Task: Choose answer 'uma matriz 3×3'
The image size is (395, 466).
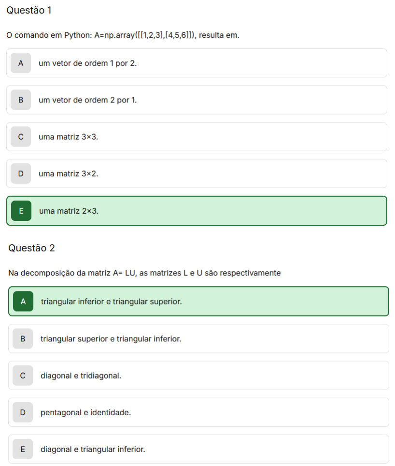Action: [x=197, y=137]
